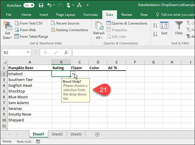Screen dimensions: 195x145
Task: Select the Ichabod cell
Action: (x=30, y=74)
